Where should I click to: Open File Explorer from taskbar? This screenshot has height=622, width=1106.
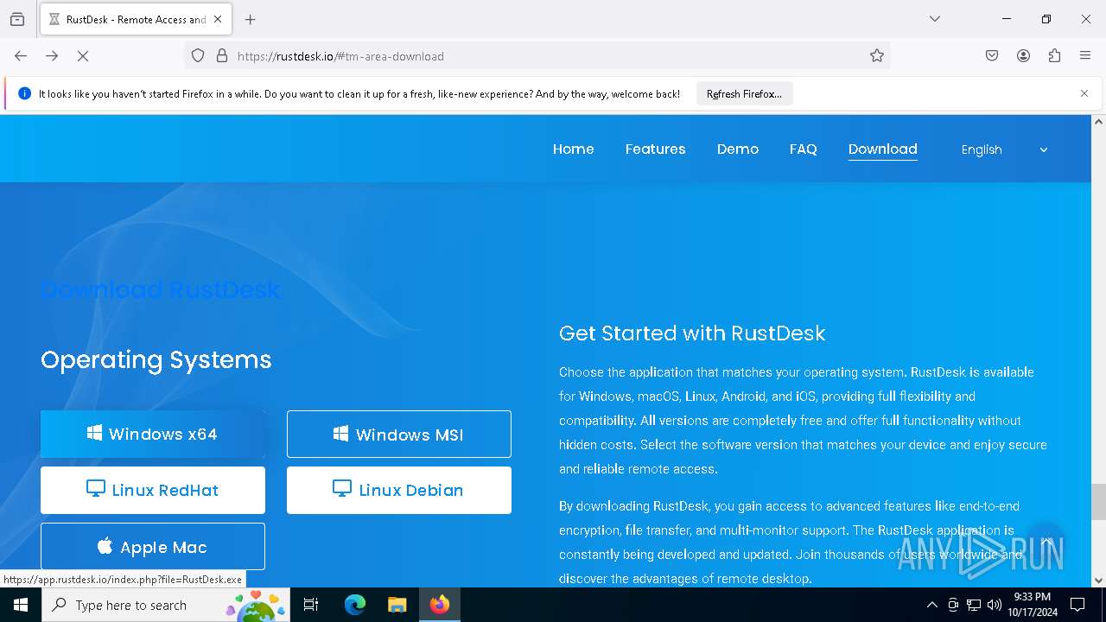point(397,605)
